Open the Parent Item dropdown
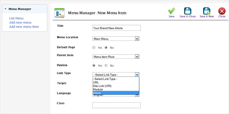The height and width of the screenshot is (114, 229). pos(116,57)
